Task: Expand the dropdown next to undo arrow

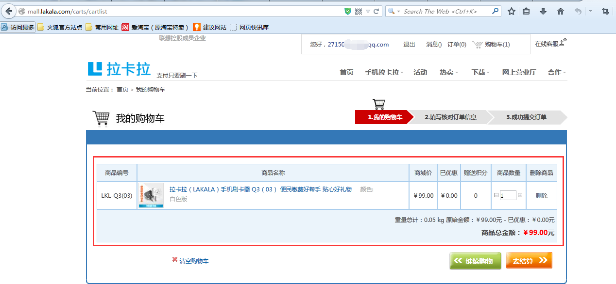Action: (x=590, y=11)
